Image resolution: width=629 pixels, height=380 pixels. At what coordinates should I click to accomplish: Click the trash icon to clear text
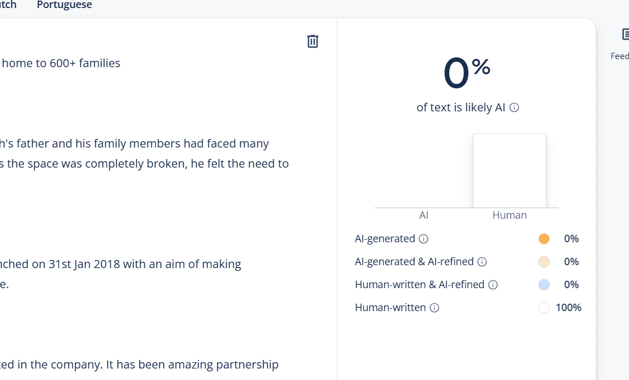click(x=312, y=41)
